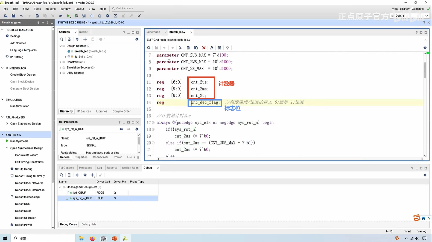Viewport: 432px width, 242px height.
Task: Collapse all in Sources panel
Action: pyautogui.click(x=69, y=39)
